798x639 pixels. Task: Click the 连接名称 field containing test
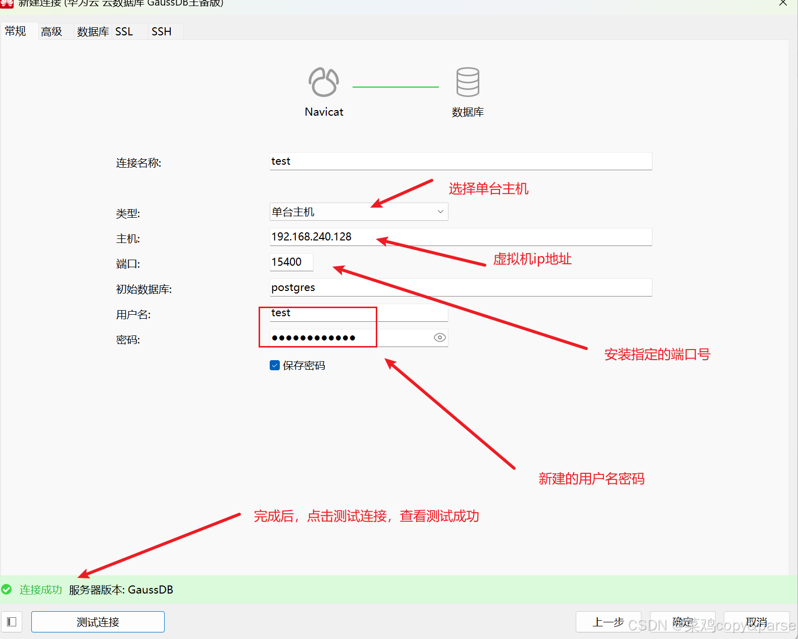tap(461, 161)
